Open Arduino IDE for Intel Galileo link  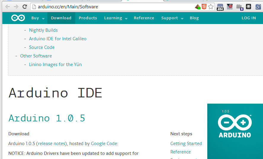pyautogui.click(x=58, y=39)
